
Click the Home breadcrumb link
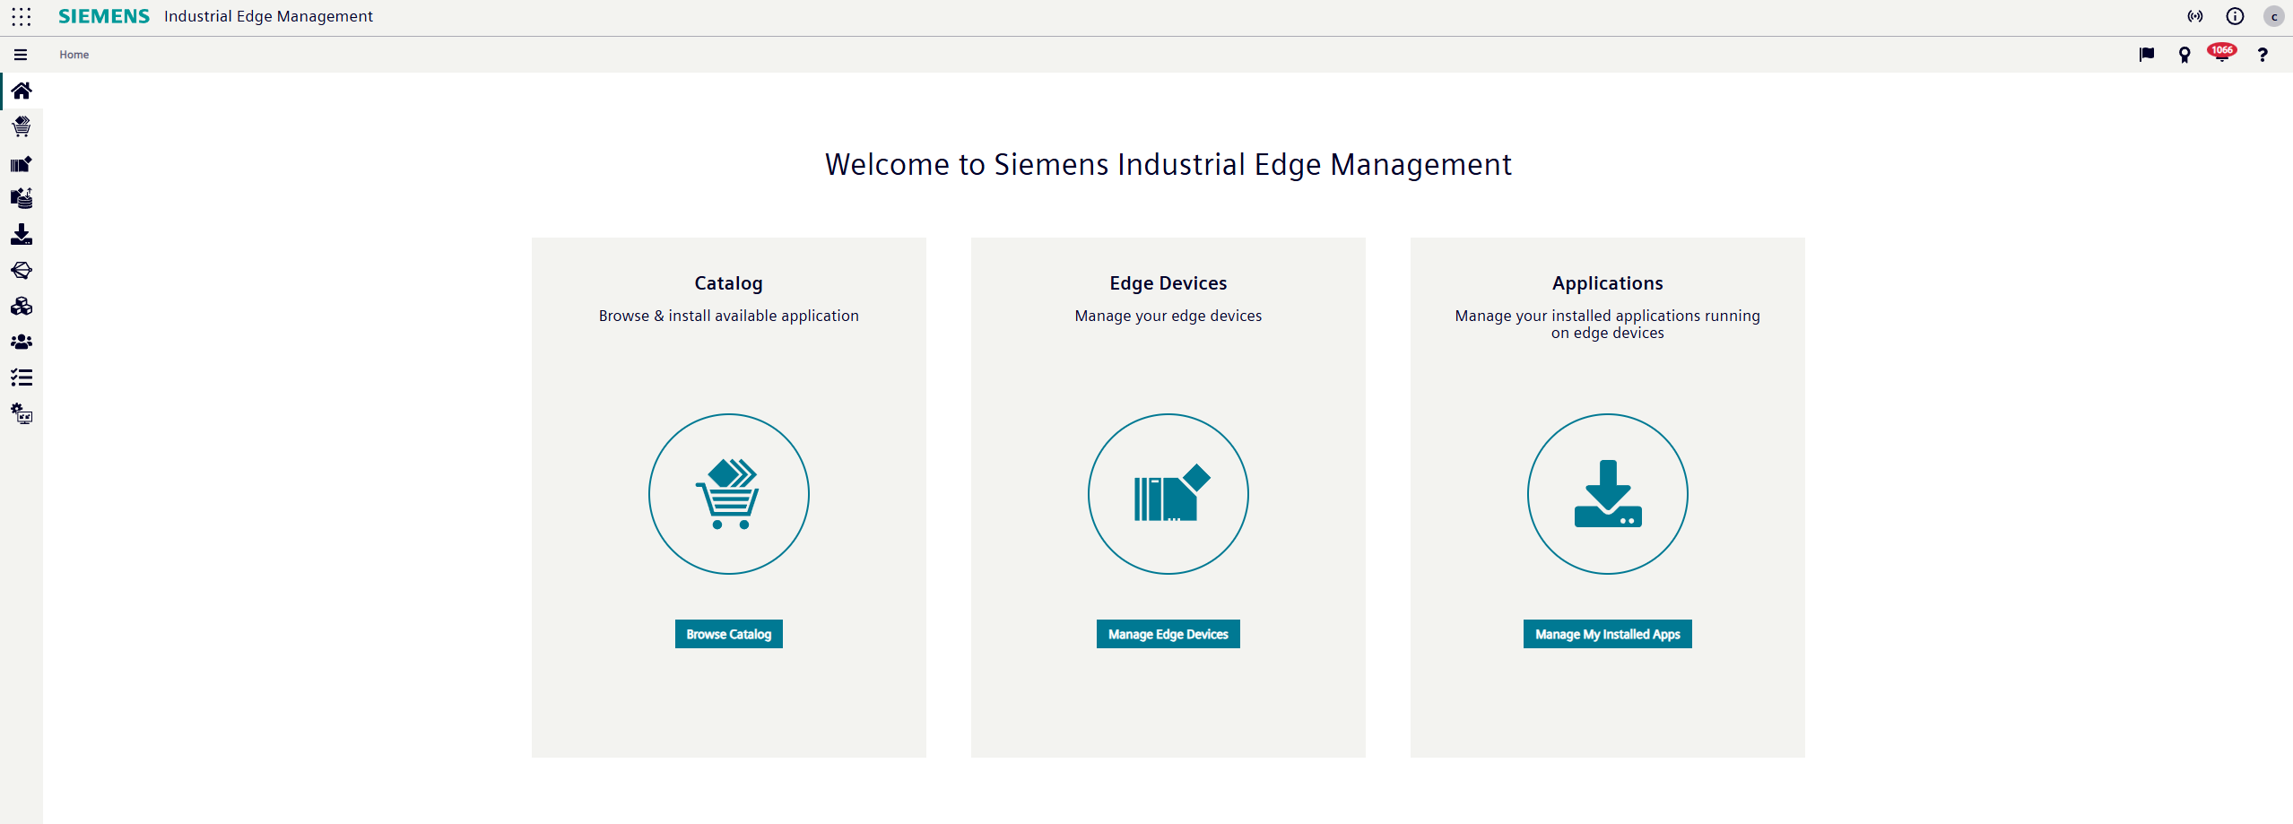[x=74, y=55]
